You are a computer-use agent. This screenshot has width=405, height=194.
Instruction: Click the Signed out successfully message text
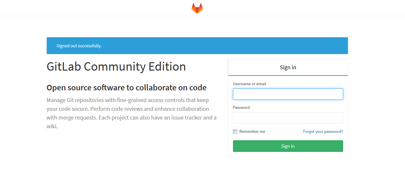79,46
